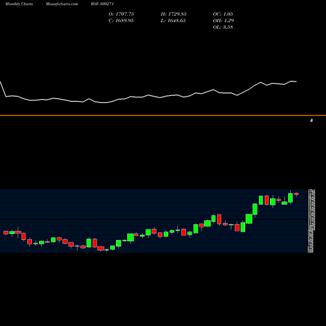Click the last small red candle at right edge
The height and width of the screenshot is (326, 326).
coord(297,194)
